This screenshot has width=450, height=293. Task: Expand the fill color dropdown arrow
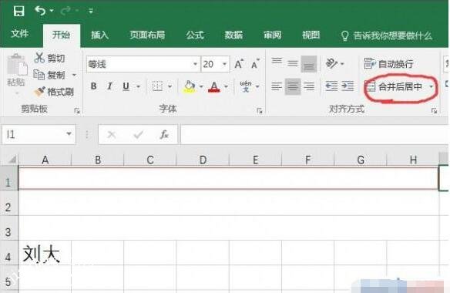201,86
